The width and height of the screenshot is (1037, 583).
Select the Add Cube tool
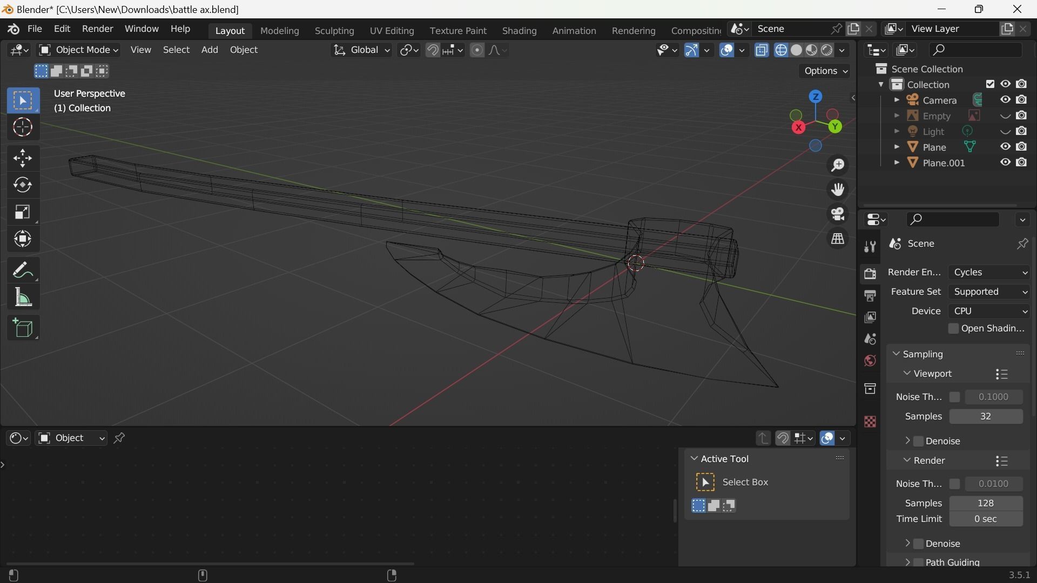click(23, 328)
